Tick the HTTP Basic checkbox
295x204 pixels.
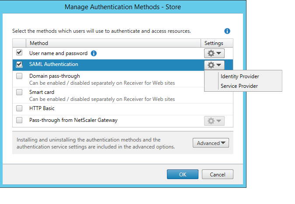click(x=19, y=108)
